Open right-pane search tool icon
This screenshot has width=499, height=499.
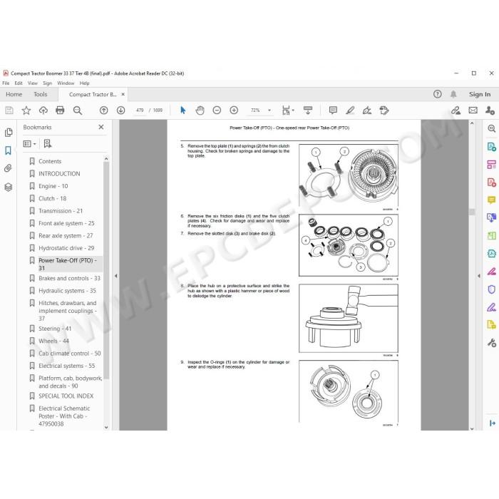(x=492, y=128)
